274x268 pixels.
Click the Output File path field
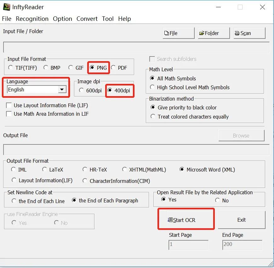[x=136, y=150]
